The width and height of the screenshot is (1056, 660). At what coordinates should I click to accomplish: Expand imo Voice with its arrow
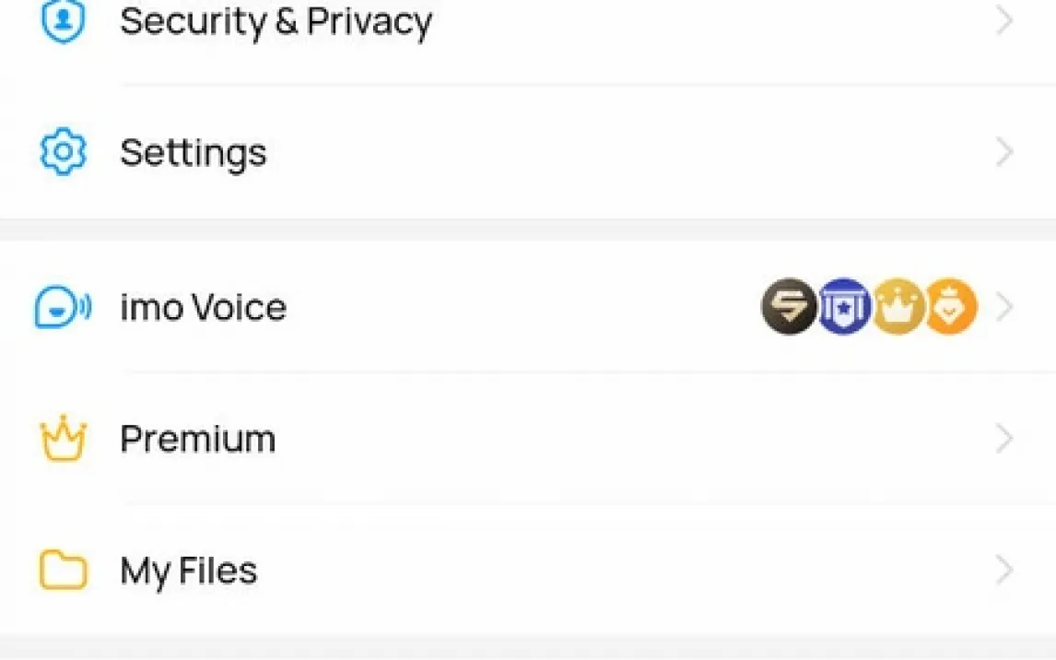1004,307
